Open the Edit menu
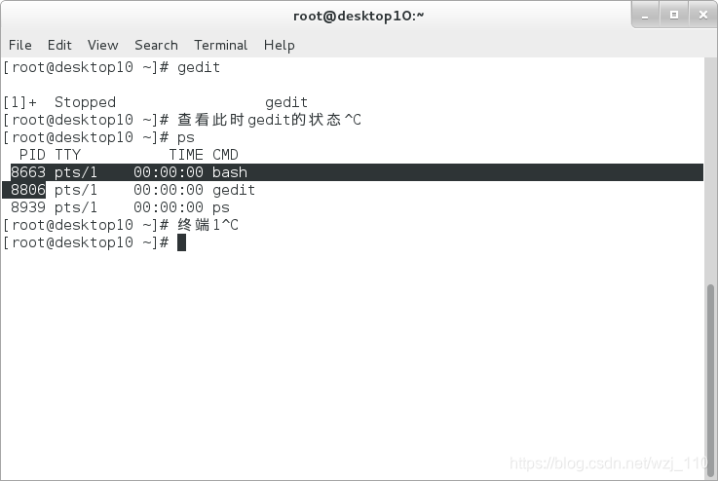 coord(59,45)
